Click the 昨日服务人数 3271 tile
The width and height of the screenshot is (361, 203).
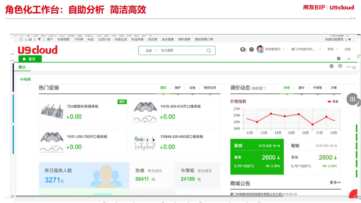84,175
